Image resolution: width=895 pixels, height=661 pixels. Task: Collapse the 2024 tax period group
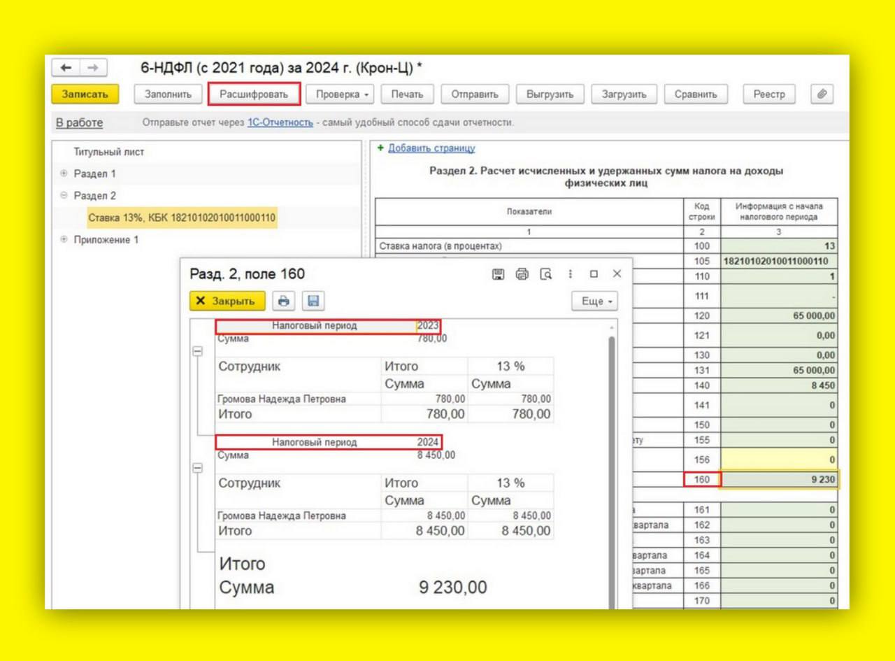pyautogui.click(x=198, y=468)
